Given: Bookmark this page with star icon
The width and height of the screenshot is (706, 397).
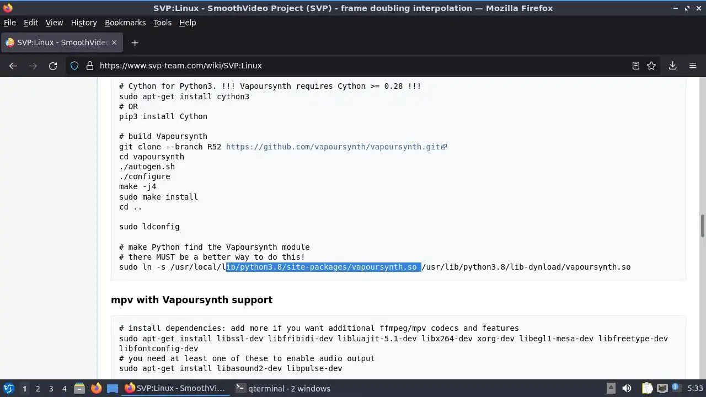Looking at the screenshot, I should pyautogui.click(x=651, y=66).
